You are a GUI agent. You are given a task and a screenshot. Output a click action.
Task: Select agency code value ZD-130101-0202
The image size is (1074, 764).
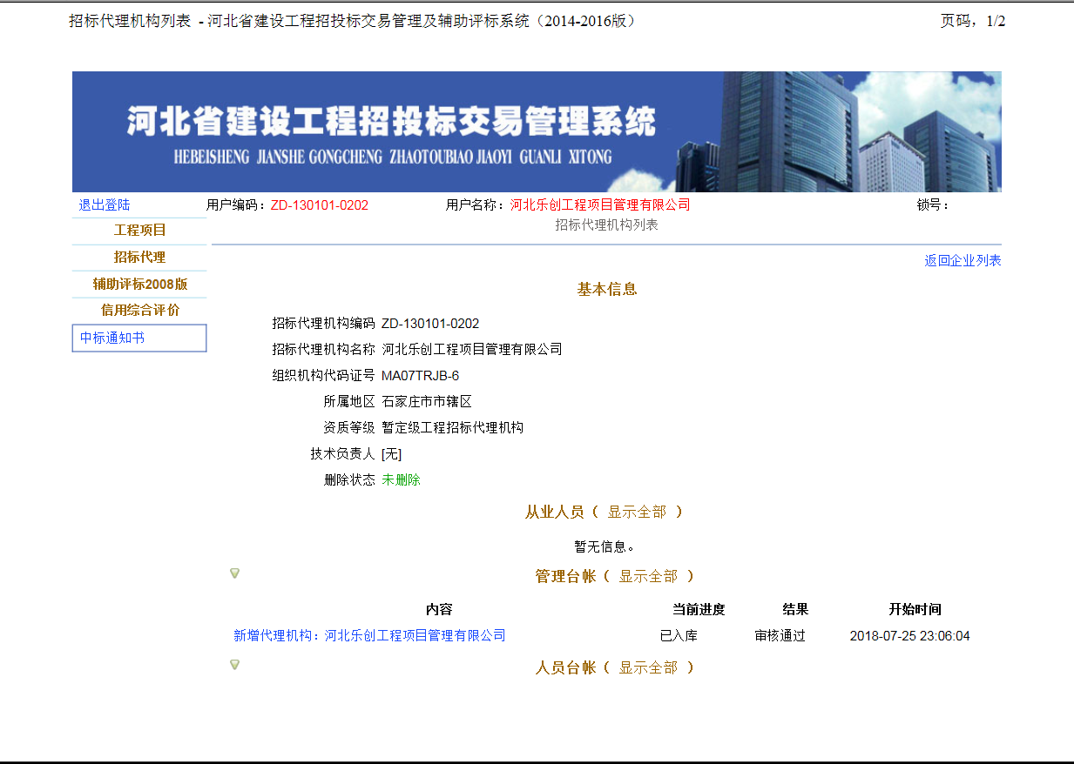[430, 324]
